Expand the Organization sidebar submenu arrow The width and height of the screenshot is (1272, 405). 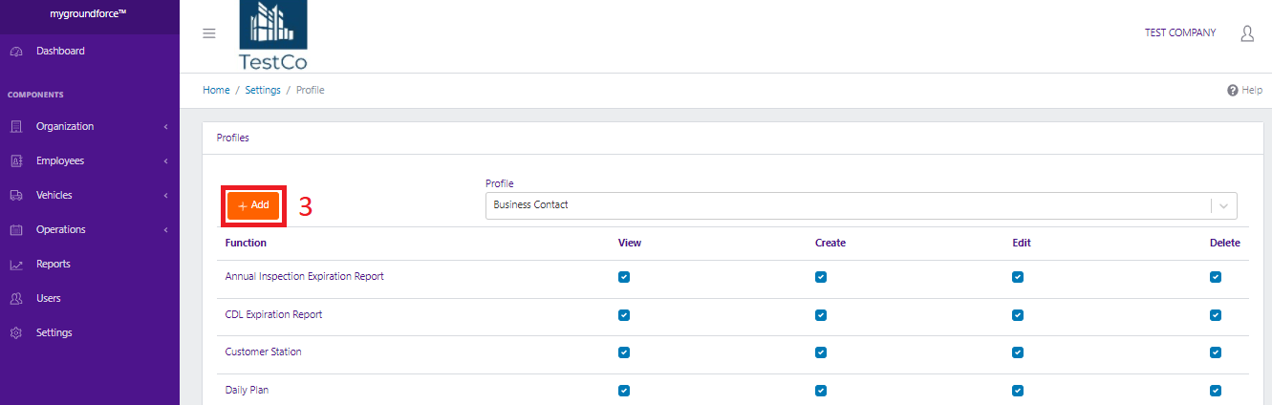tap(166, 127)
